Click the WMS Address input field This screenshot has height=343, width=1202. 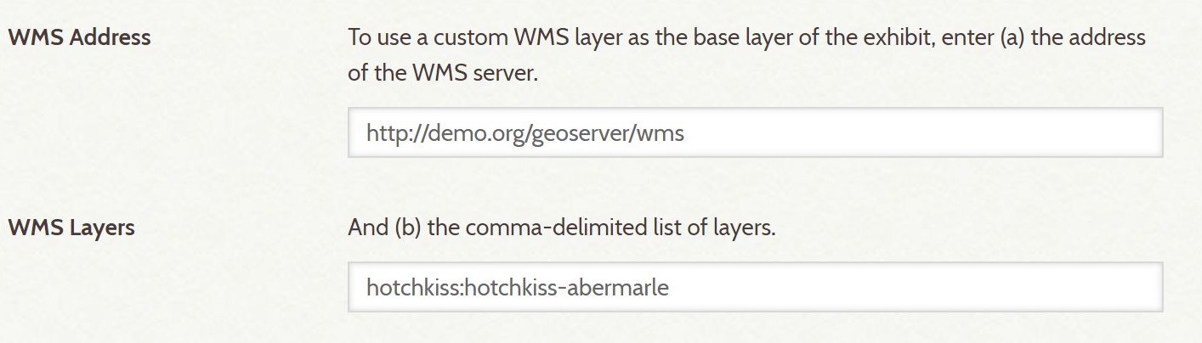(755, 132)
